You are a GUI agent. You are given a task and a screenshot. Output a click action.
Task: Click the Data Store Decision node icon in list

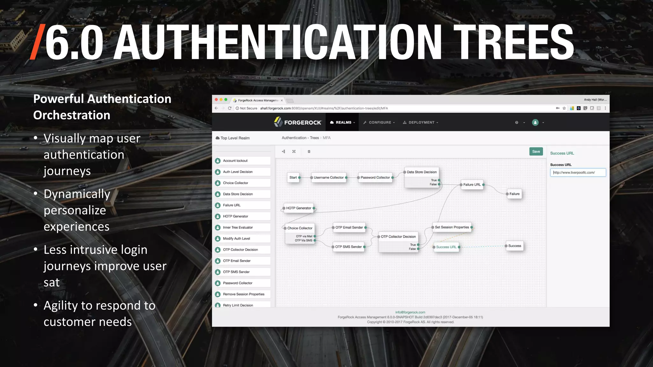coord(218,194)
